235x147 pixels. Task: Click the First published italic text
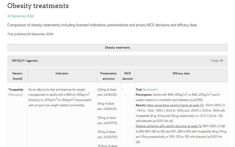(x=30, y=34)
